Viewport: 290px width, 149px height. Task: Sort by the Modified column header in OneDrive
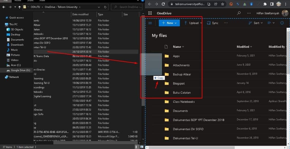tap(244, 47)
